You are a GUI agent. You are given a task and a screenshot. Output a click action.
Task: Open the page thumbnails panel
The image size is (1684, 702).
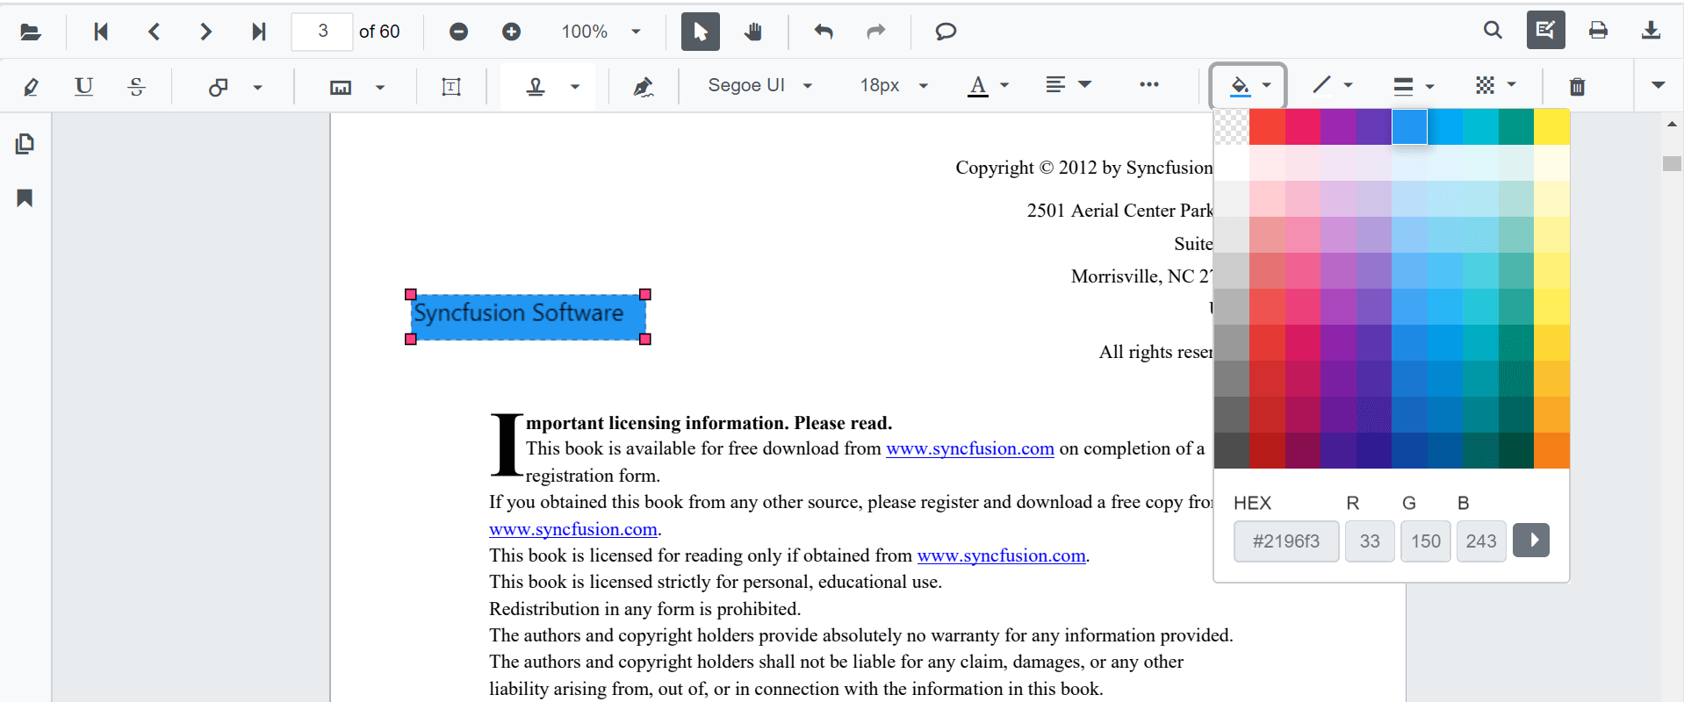25,144
